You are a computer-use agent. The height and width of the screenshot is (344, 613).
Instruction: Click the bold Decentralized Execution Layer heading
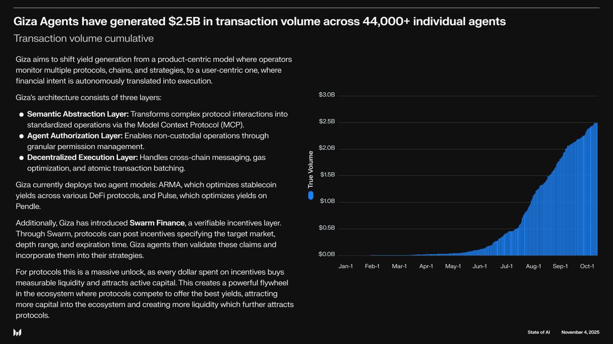(82, 157)
